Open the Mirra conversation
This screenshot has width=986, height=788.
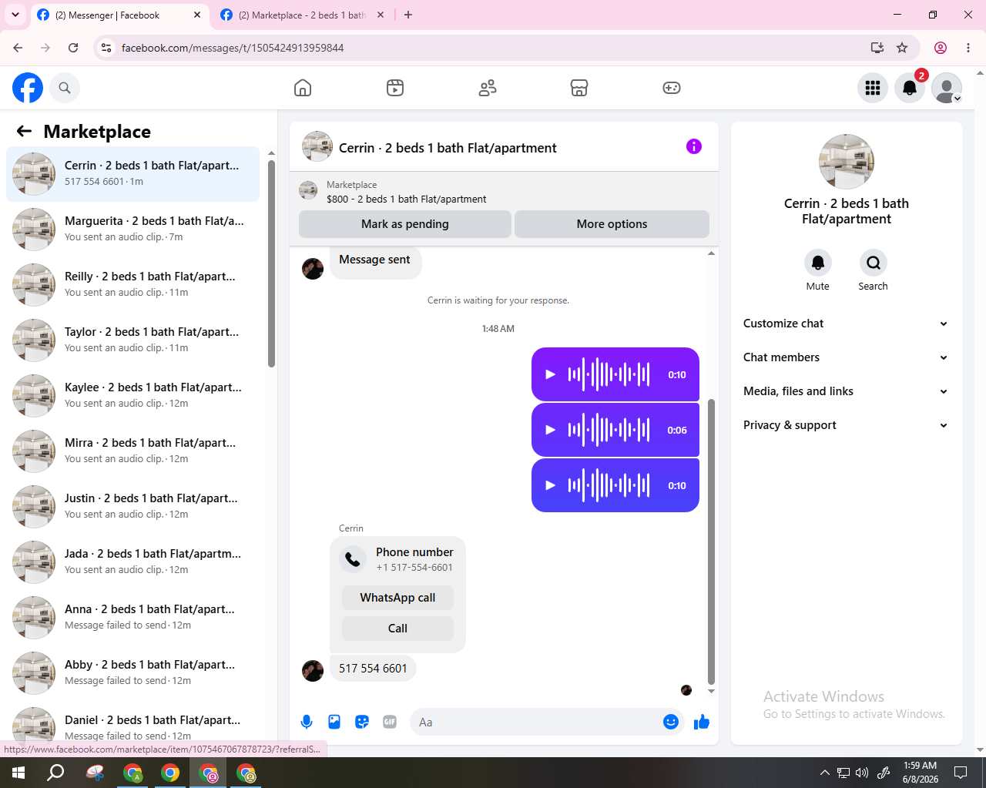[x=133, y=451]
